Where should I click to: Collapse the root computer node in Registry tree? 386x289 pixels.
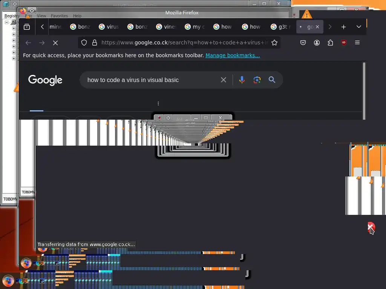(7, 22)
